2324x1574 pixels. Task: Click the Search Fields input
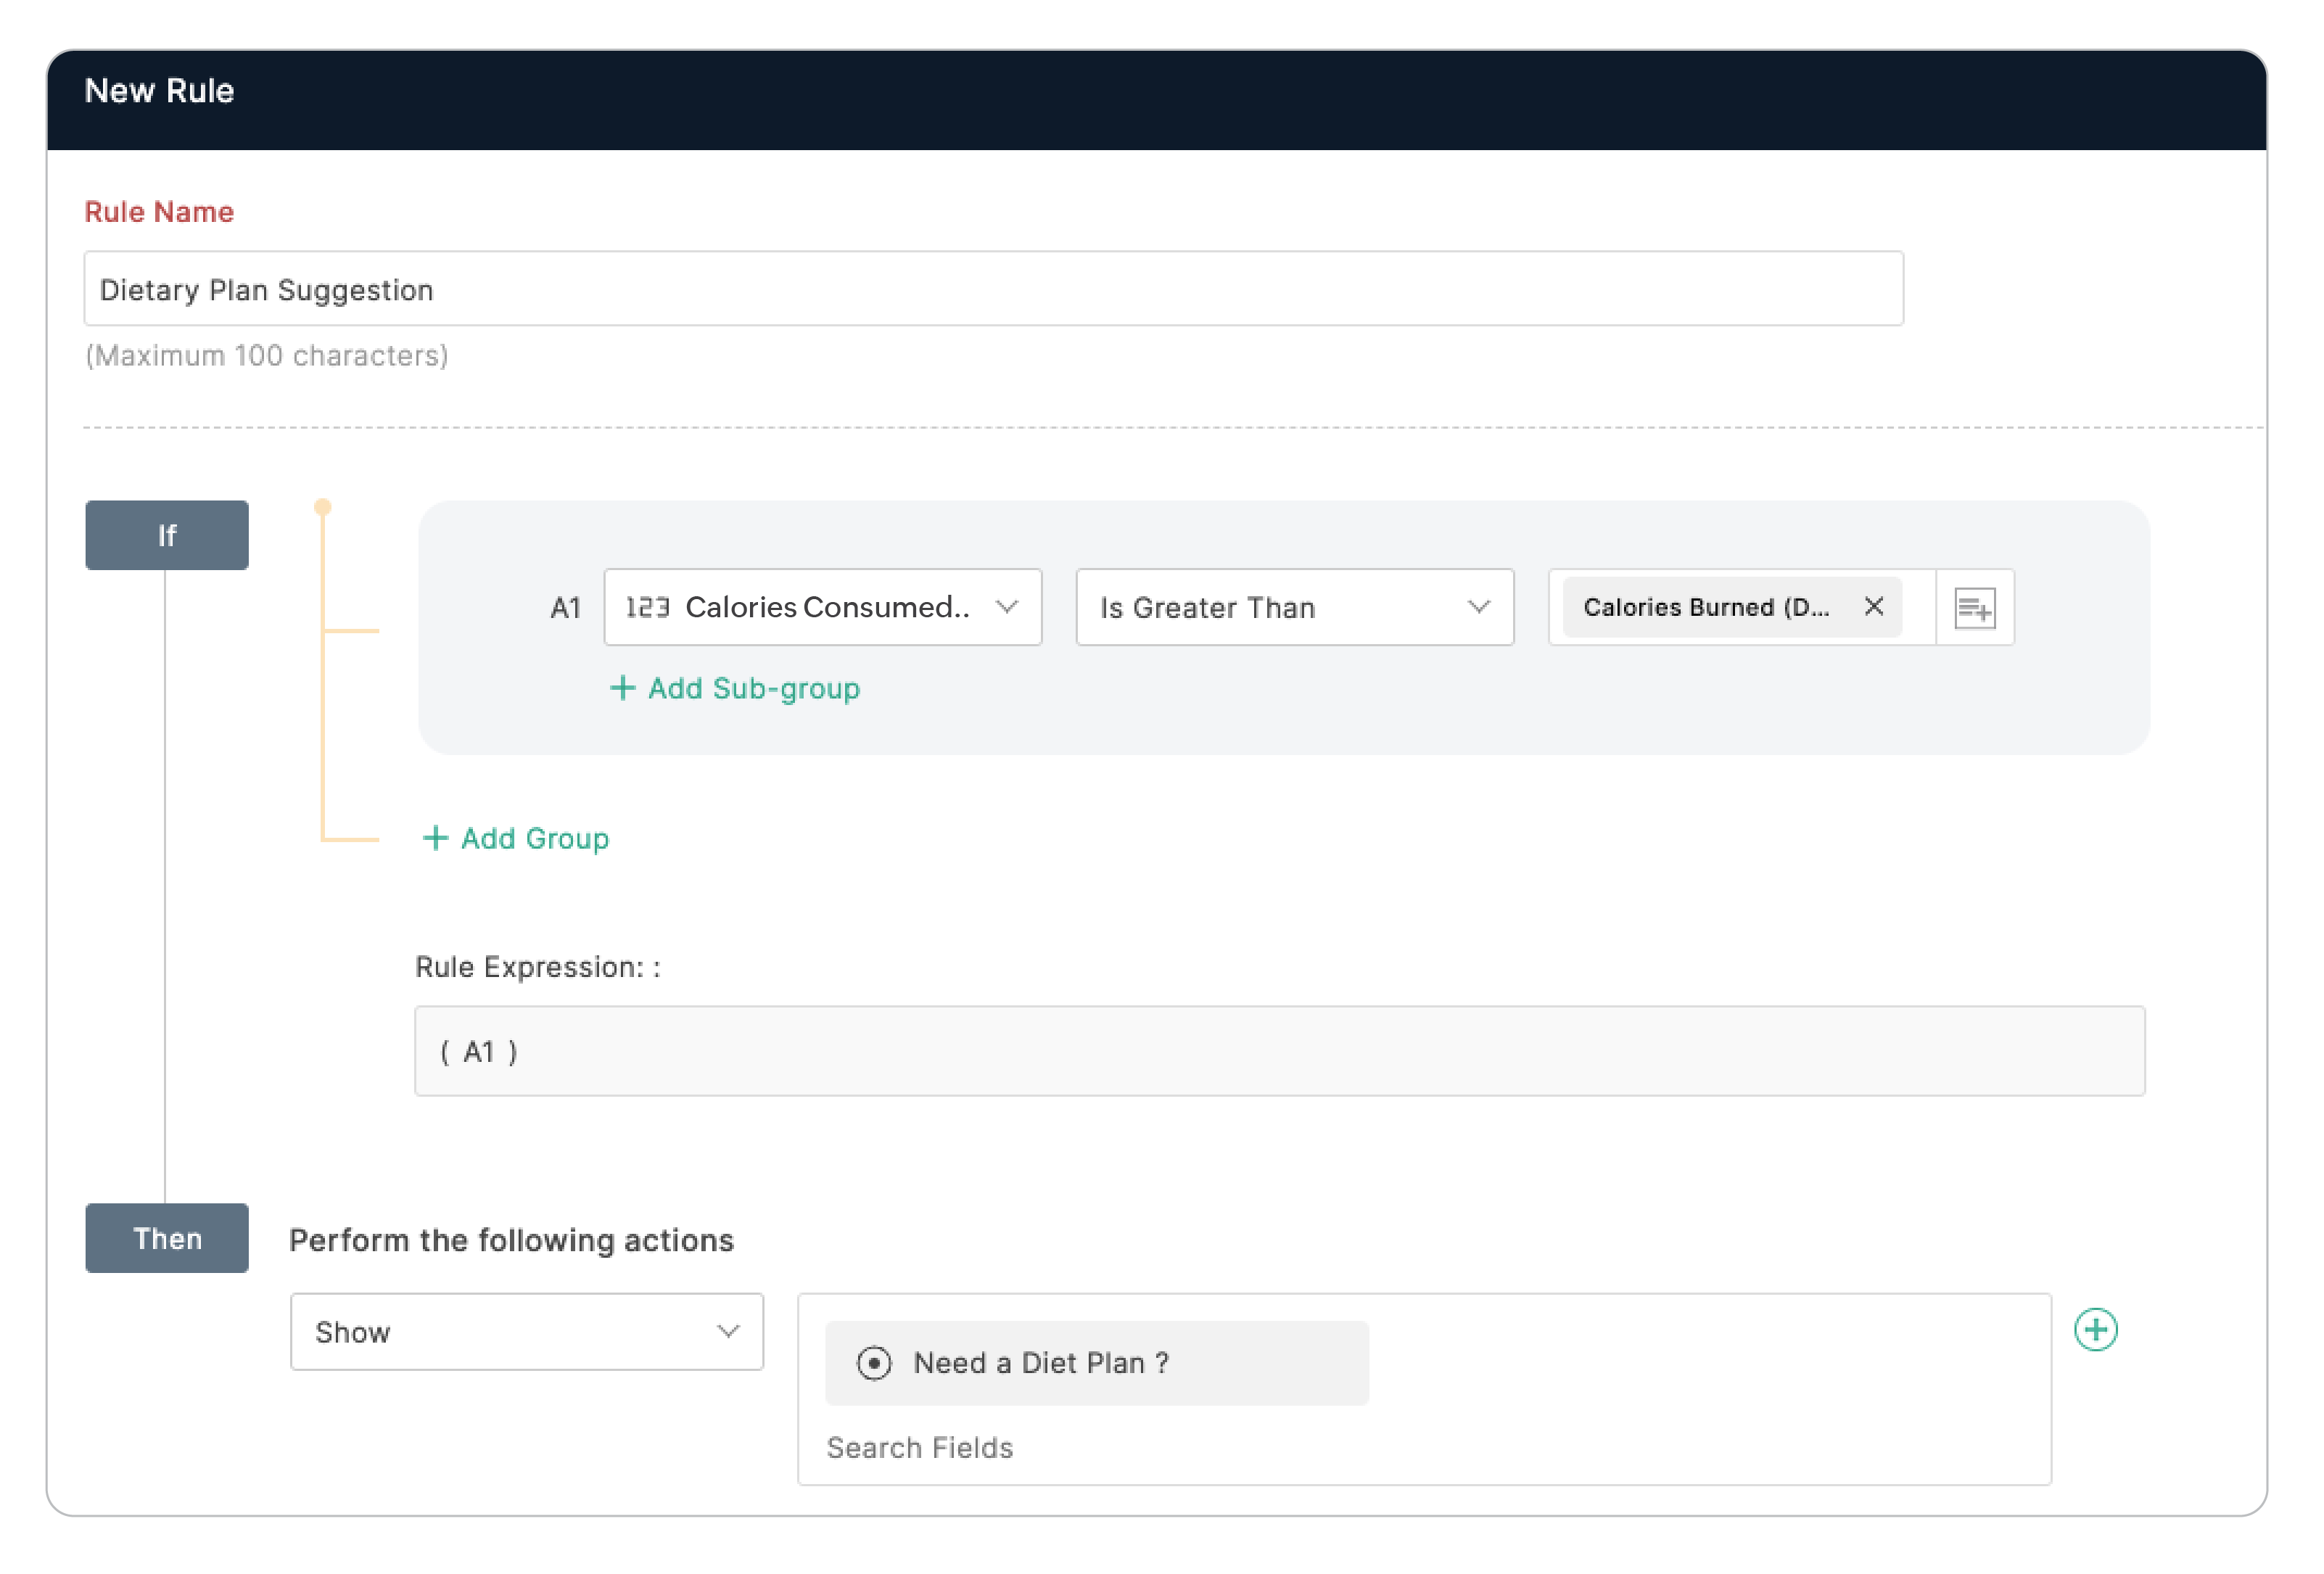click(x=920, y=1447)
